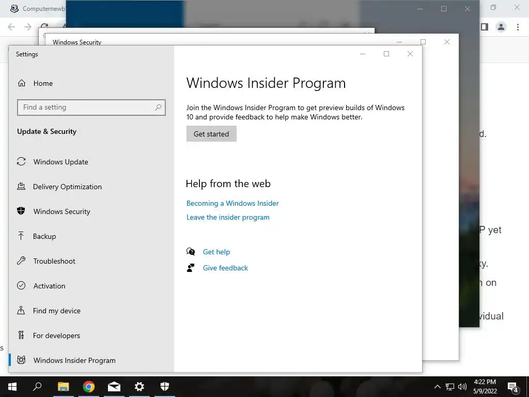
Task: Maximize the Windows Security window
Action: point(423,42)
